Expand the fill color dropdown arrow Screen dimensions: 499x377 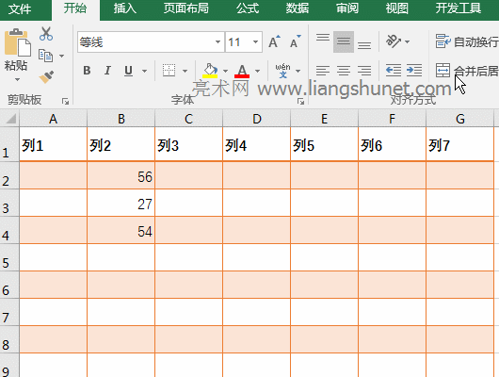[225, 71]
